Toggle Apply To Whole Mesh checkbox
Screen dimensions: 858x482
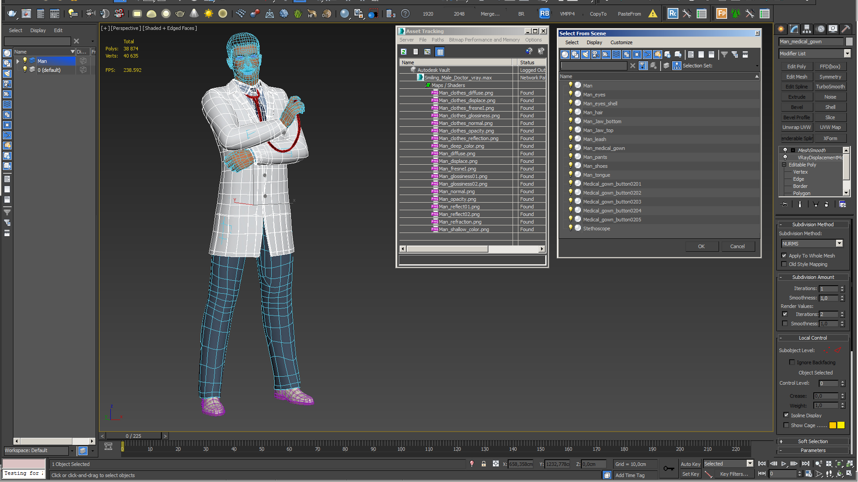[x=784, y=256]
